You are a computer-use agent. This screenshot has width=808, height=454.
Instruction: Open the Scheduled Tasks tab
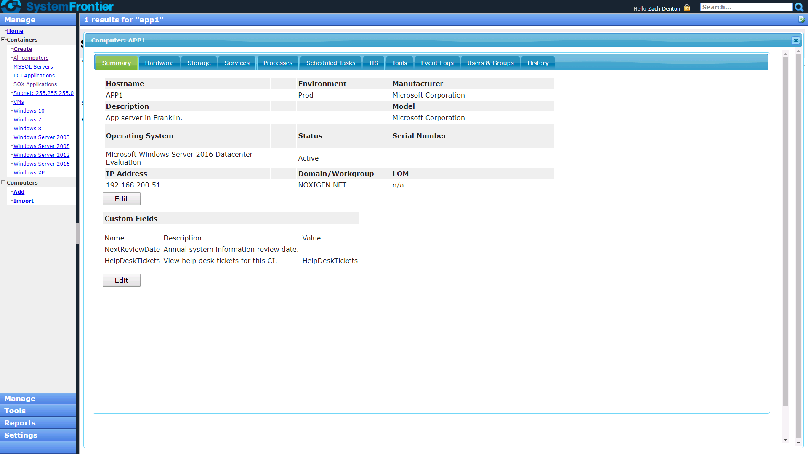coord(330,63)
